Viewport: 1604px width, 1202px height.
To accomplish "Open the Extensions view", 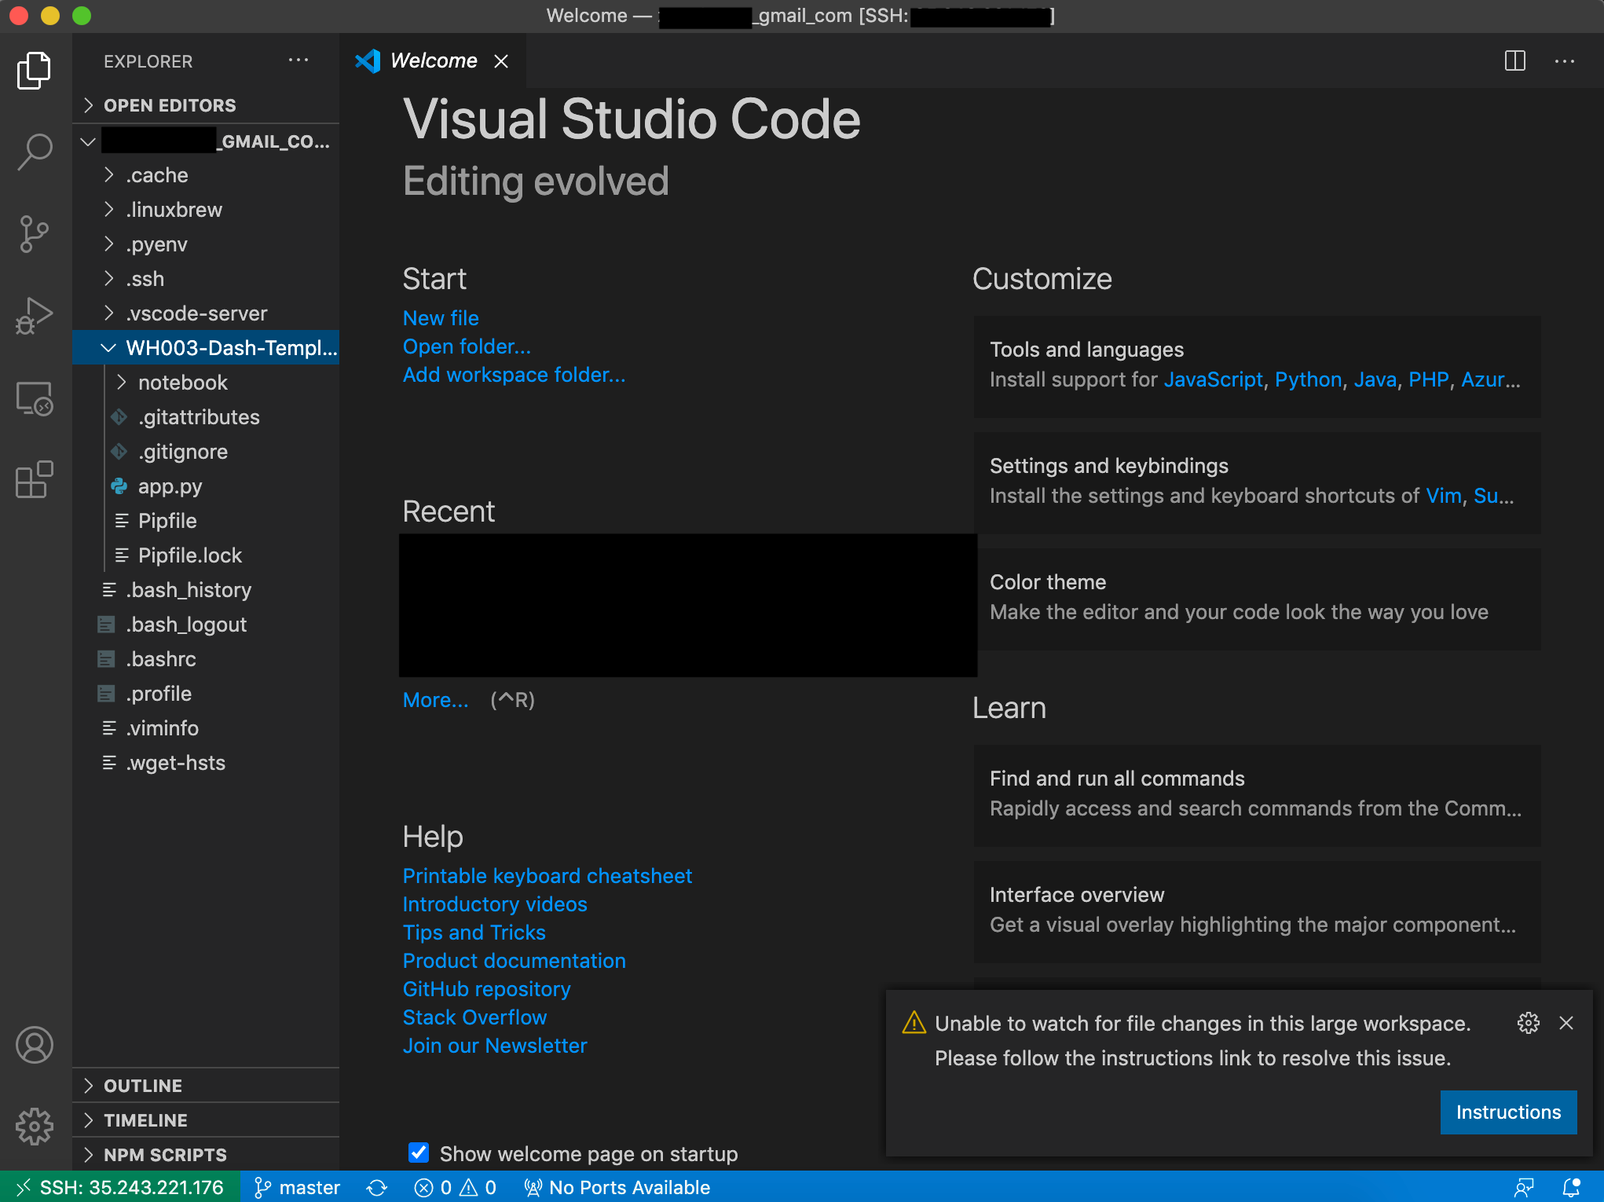I will pyautogui.click(x=35, y=479).
